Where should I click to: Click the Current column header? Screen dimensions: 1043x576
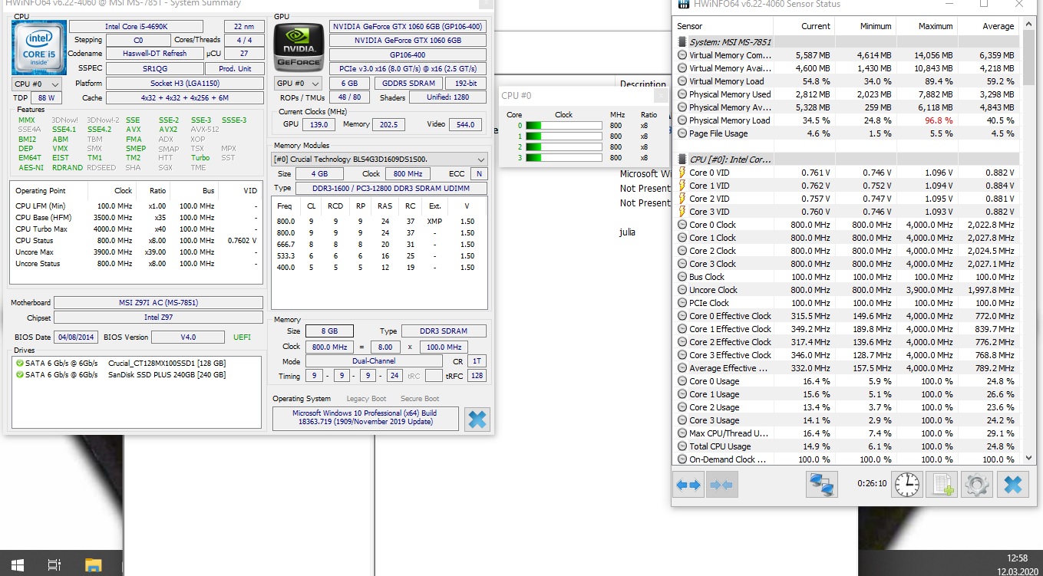(x=803, y=26)
